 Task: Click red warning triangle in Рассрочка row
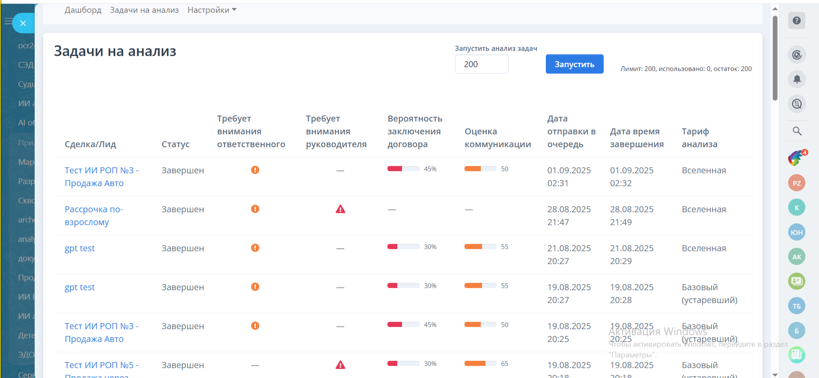[340, 209]
